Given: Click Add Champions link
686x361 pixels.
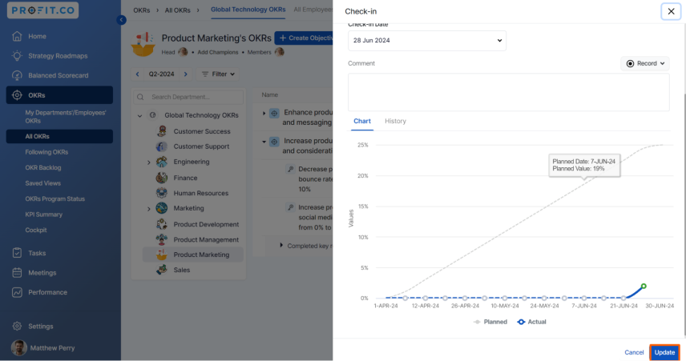Looking at the screenshot, I should coord(218,53).
